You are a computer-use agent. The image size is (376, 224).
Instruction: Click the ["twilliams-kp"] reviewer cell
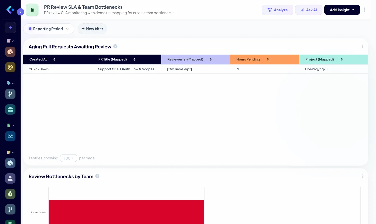coord(180,69)
